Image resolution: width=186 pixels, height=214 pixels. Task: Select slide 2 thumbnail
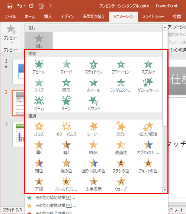tap(18, 103)
